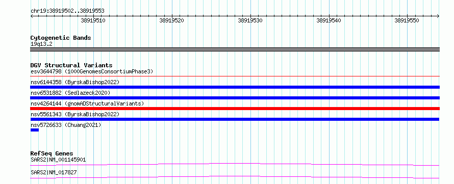The image size is (454, 184).
Task: Click the thin red esv3644798 variant line
Action: click(x=235, y=76)
